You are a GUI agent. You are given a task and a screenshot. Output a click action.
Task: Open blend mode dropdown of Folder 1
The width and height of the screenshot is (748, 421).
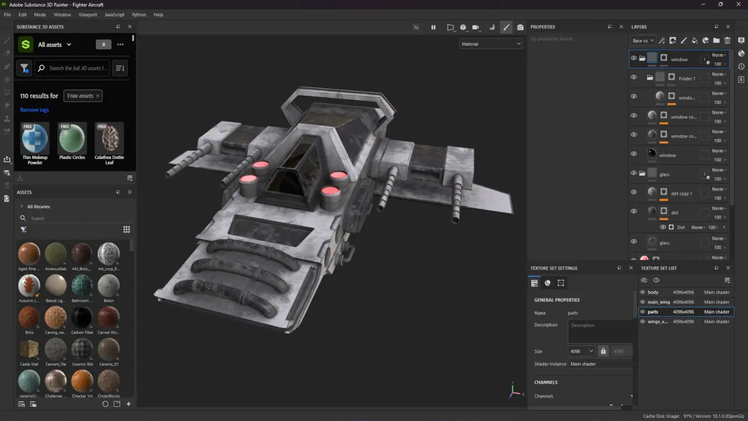(719, 74)
